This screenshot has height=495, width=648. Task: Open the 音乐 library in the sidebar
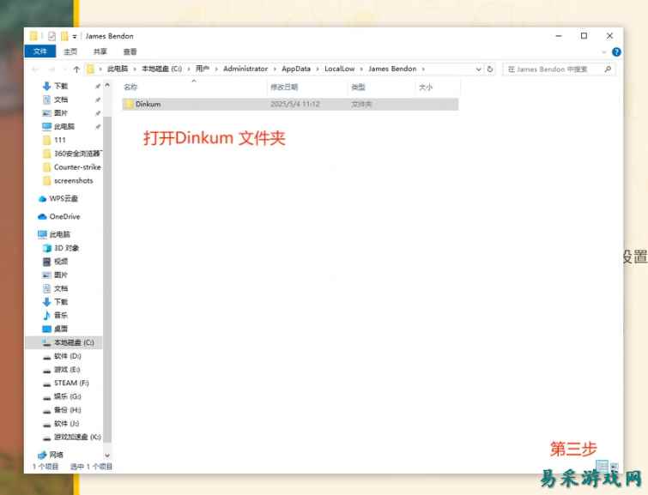coord(61,315)
